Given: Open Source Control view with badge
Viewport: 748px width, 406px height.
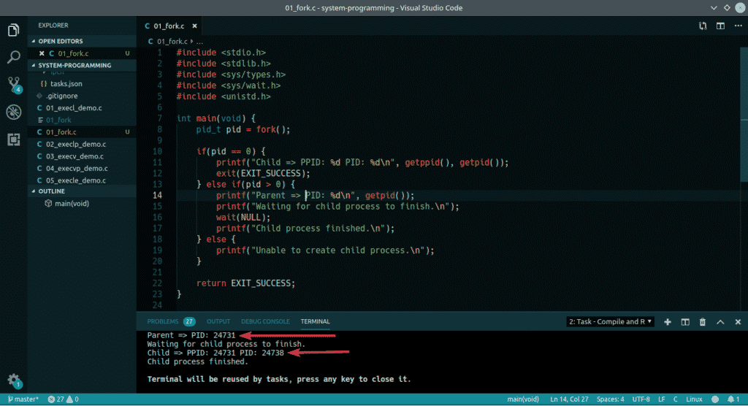Looking at the screenshot, I should [x=13, y=84].
